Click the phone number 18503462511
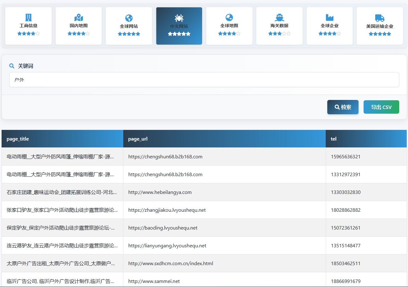The height and width of the screenshot is (287, 408). tap(346, 263)
